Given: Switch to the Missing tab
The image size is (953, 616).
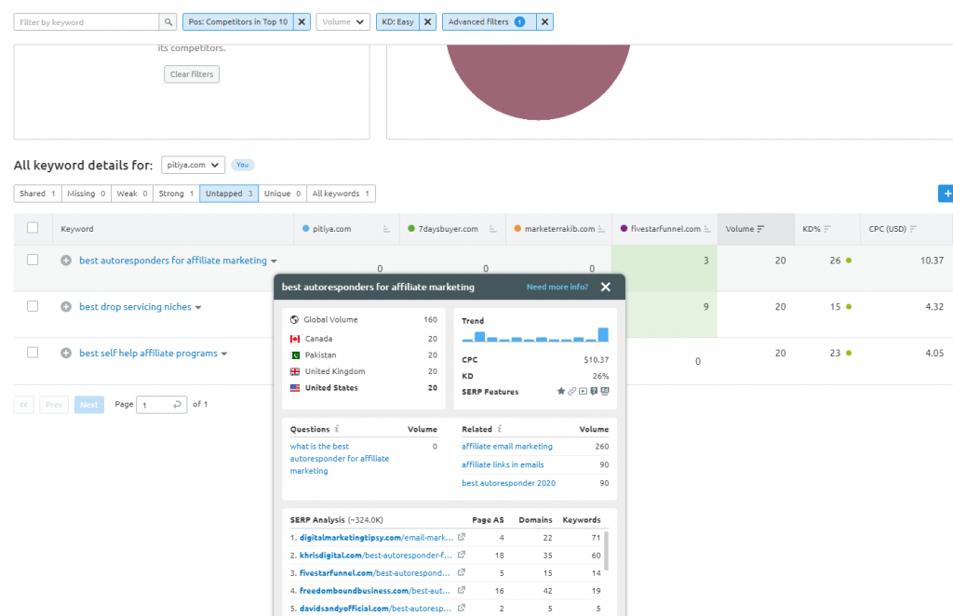Looking at the screenshot, I should pos(87,194).
